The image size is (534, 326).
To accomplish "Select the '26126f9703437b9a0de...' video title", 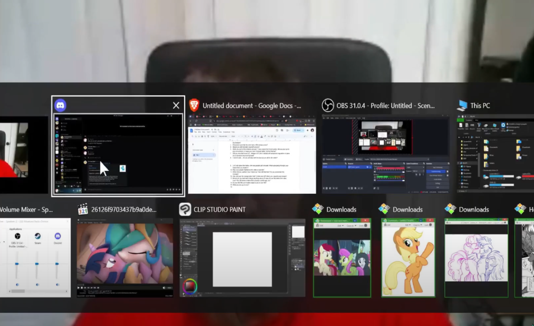I will 123,210.
